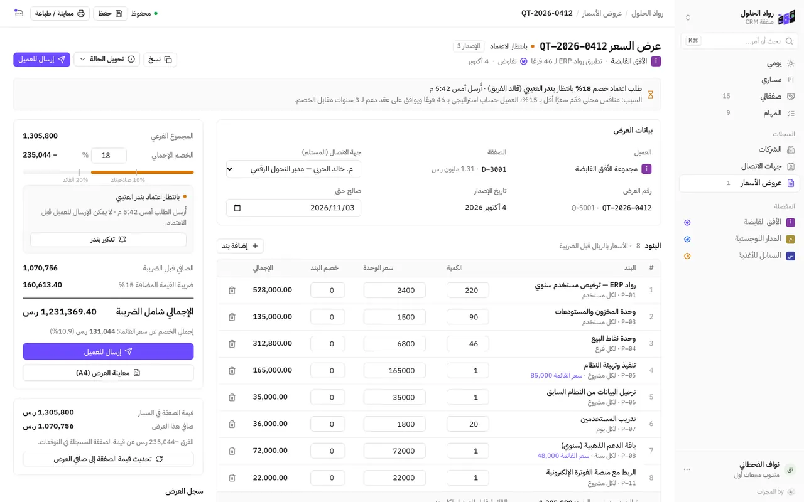Click the حفظ save button
The height and width of the screenshot is (502, 804).
pos(111,13)
